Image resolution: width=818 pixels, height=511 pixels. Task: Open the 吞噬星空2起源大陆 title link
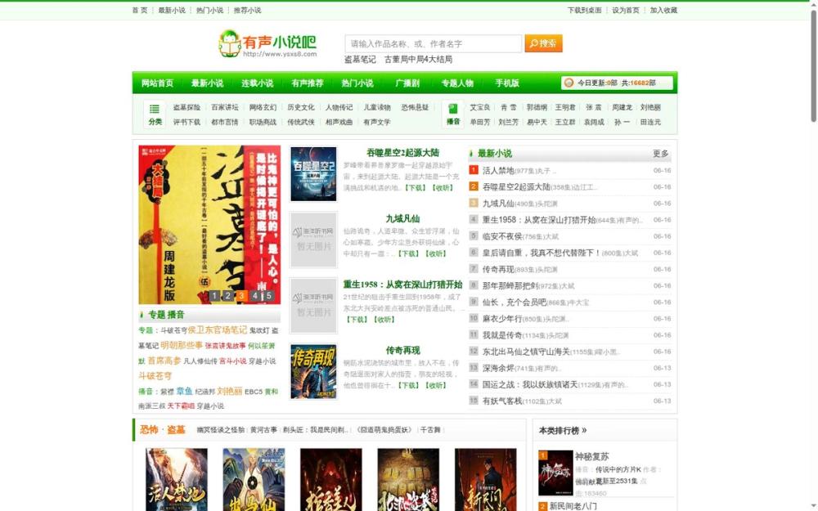402,153
